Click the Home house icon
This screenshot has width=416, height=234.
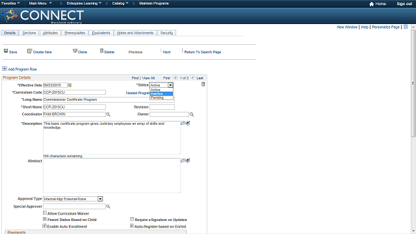[x=371, y=4]
